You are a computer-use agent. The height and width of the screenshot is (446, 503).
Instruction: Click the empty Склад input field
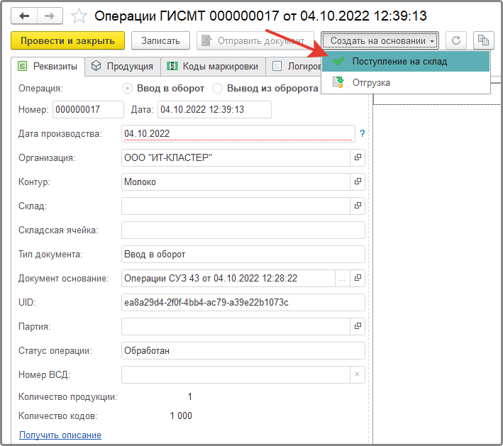click(236, 206)
